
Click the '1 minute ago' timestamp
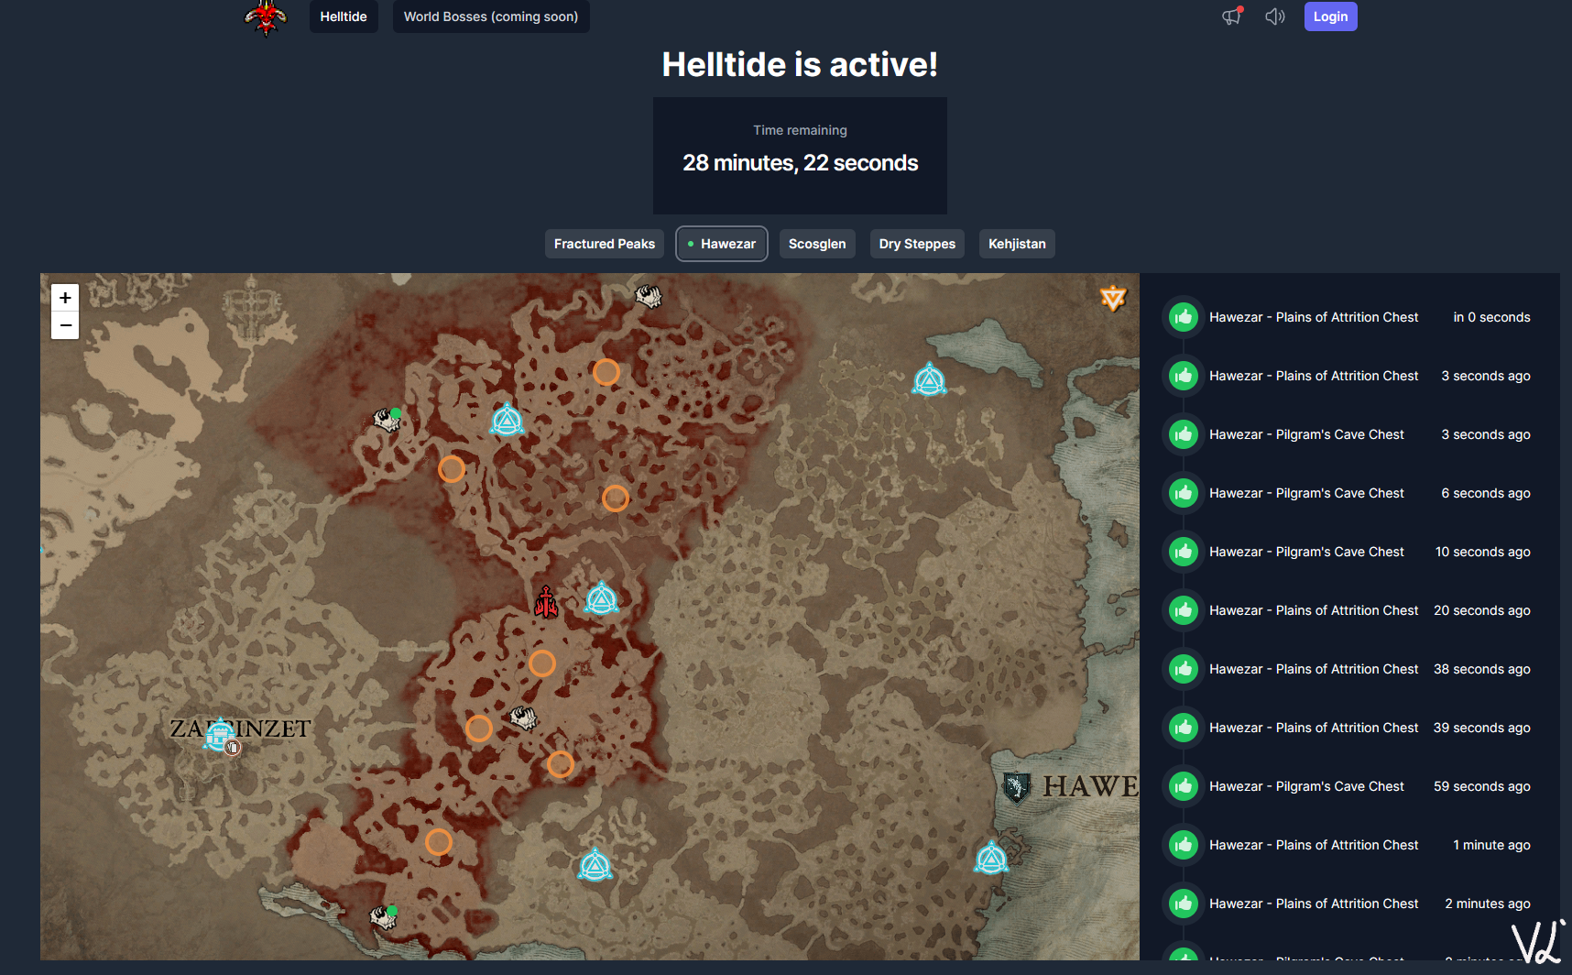click(x=1491, y=845)
